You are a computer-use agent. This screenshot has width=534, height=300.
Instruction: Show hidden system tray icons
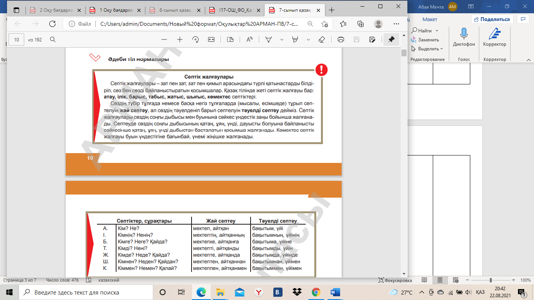(421, 292)
